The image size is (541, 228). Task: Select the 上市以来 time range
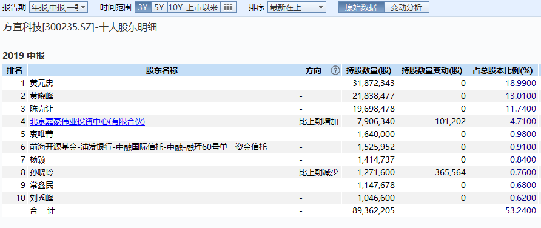(x=202, y=7)
